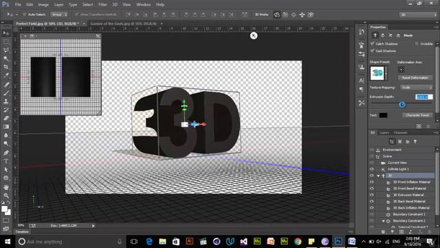Select the Hand tool

tap(6, 187)
